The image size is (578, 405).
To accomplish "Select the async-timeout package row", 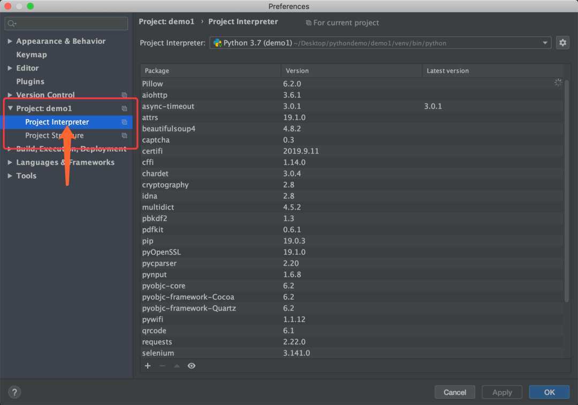I will pyautogui.click(x=352, y=106).
